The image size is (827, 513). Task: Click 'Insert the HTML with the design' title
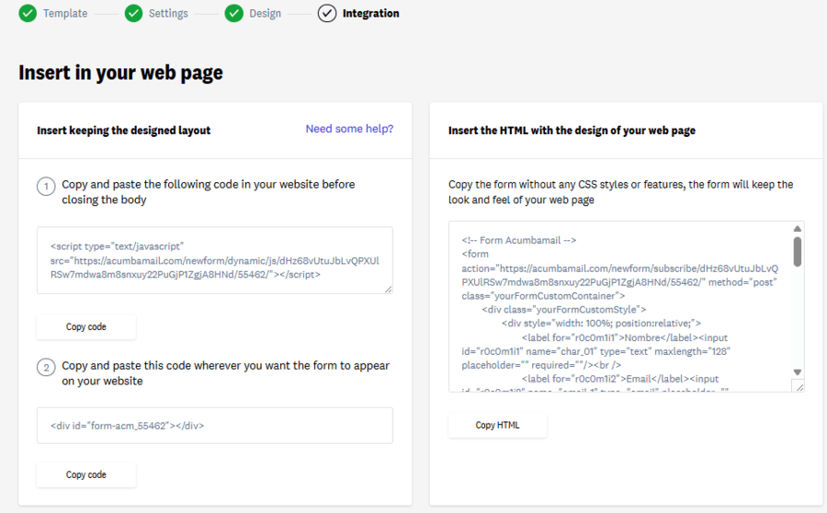tap(572, 131)
